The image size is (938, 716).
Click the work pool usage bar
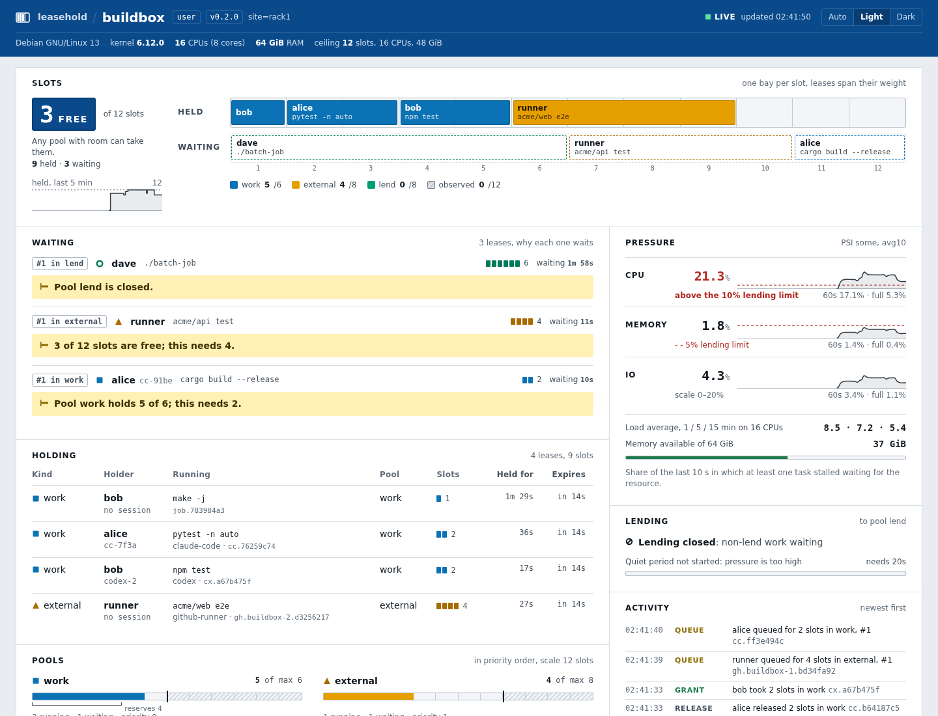[167, 696]
